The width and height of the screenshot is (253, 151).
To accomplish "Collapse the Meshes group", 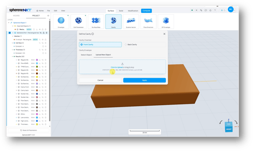I will tap(12, 36).
